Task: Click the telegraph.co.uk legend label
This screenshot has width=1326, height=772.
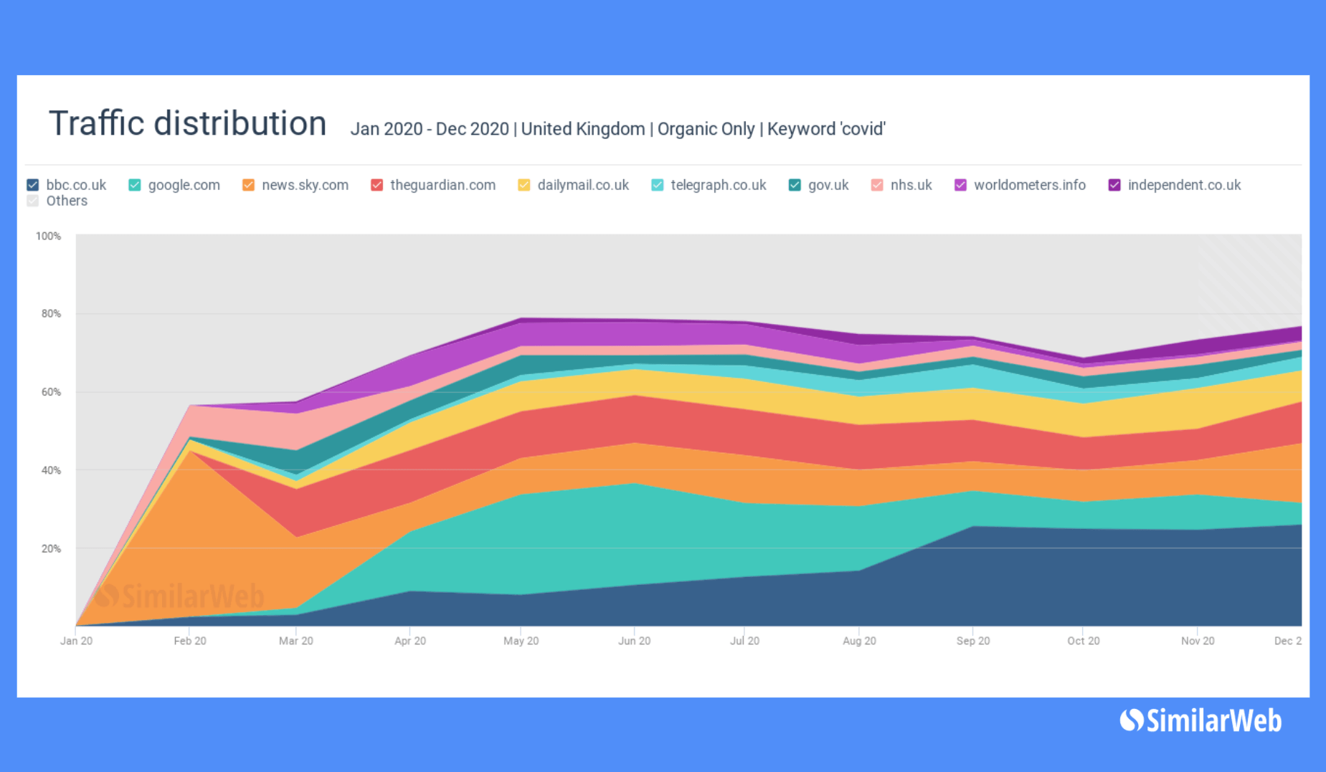Action: click(x=719, y=185)
